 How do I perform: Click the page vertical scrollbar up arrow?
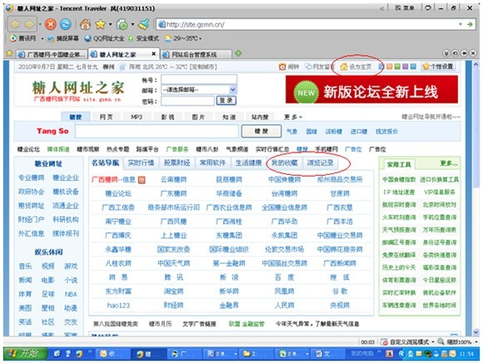coord(476,64)
